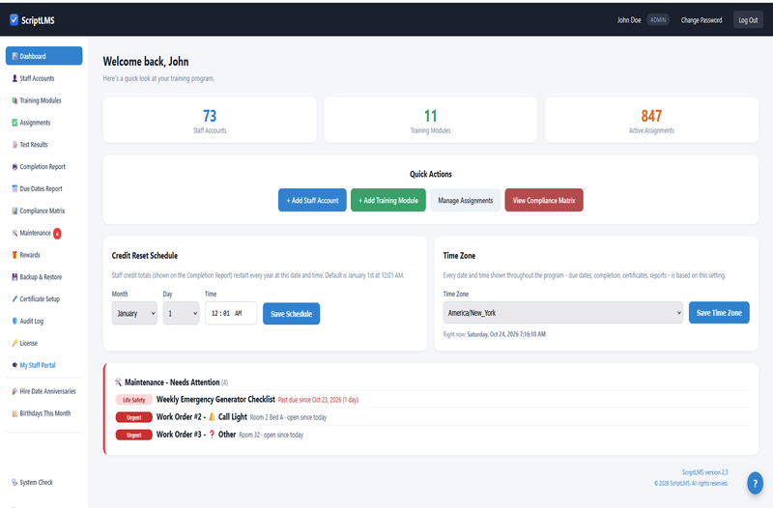Viewport: 773px width, 508px height.
Task: Click the Staff Accounts person icon
Action: (x=14, y=78)
